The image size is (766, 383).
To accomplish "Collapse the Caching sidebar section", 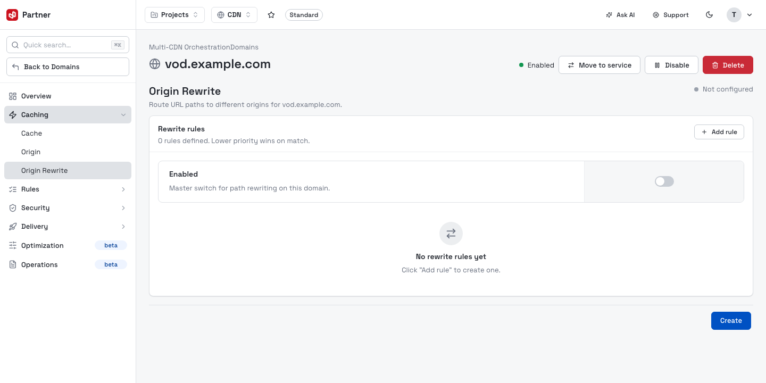I will click(x=68, y=115).
